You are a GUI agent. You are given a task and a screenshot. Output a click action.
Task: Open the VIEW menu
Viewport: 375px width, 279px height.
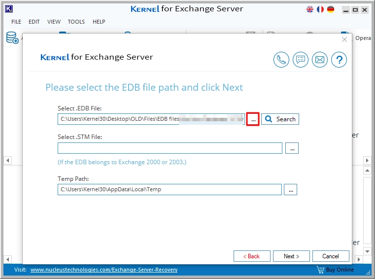coord(54,22)
